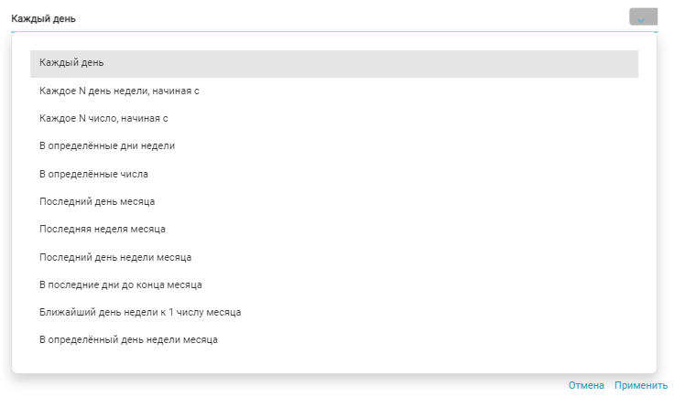Cancel the schedule selection
This screenshot has width=674, height=397.
click(586, 385)
